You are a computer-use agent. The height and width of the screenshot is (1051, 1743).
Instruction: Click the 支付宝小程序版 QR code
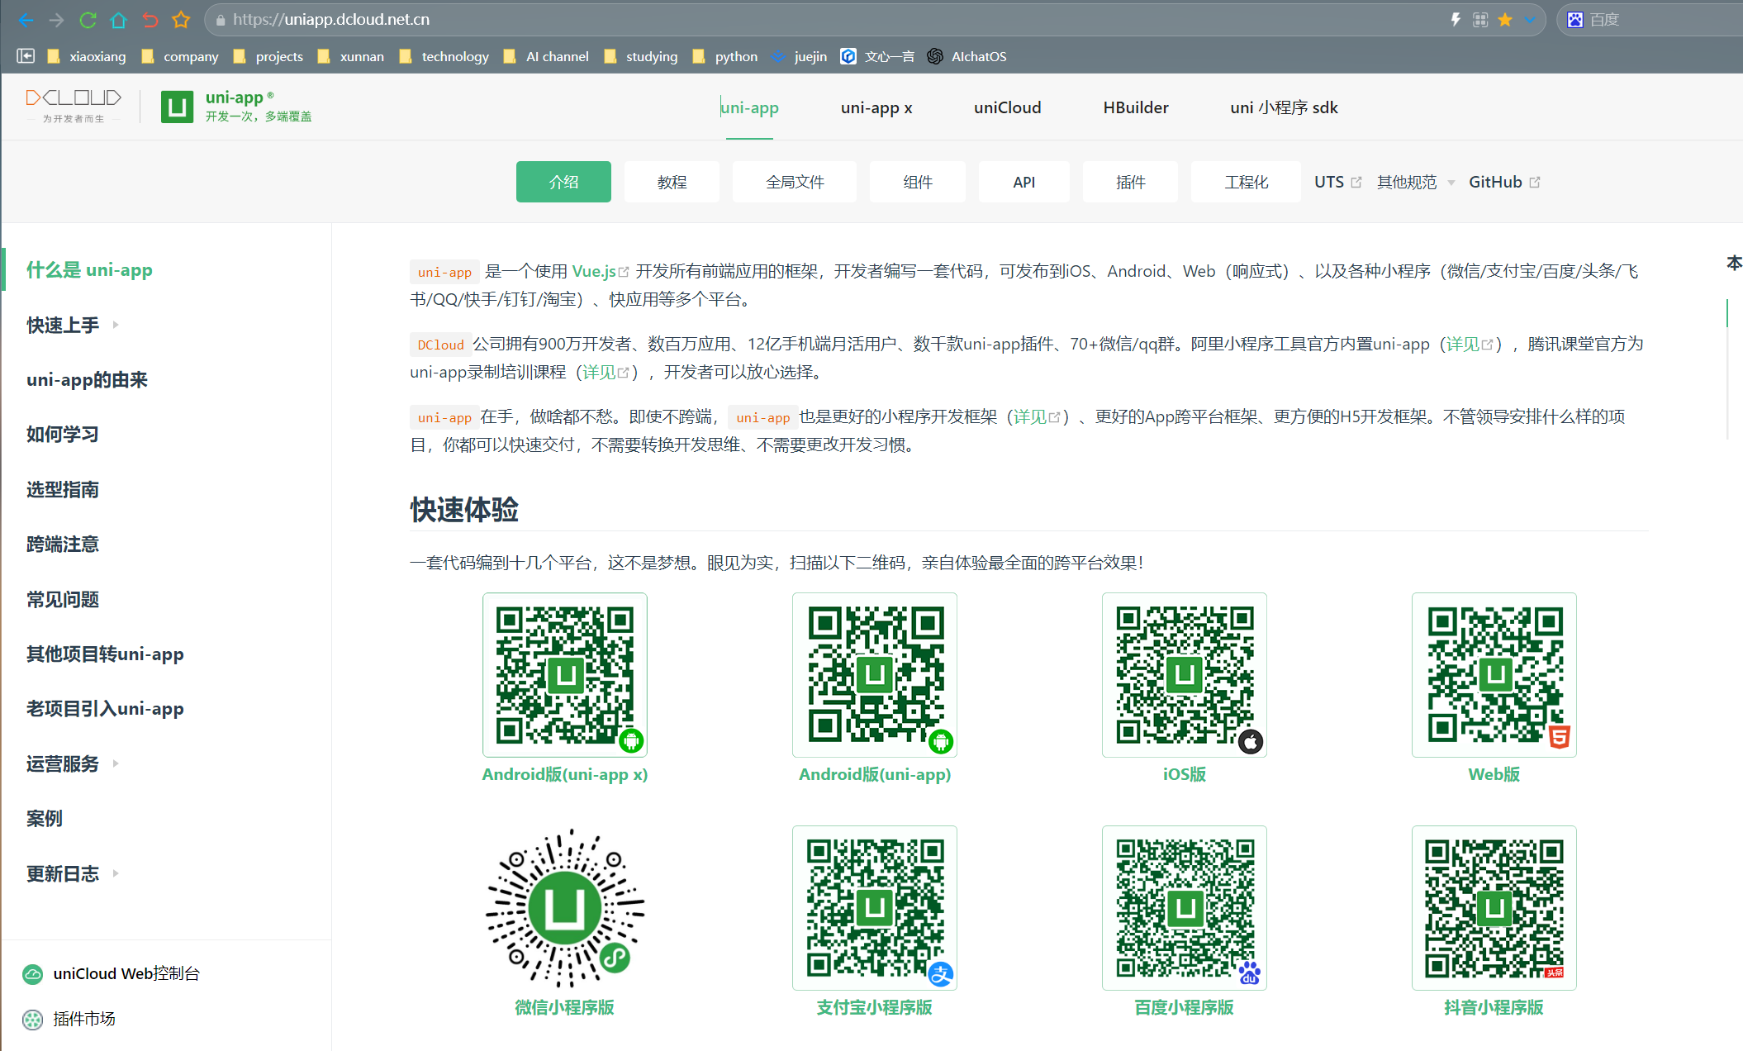(x=875, y=908)
